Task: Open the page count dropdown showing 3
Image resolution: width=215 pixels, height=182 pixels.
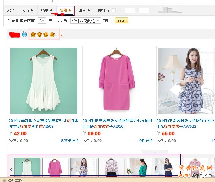Action: point(42,21)
